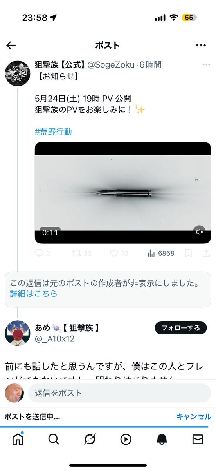Tap the back arrow icon
This screenshot has height=471, width=216.
(x=11, y=45)
